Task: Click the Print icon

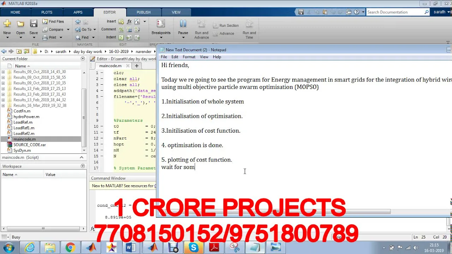Action: 45,37
